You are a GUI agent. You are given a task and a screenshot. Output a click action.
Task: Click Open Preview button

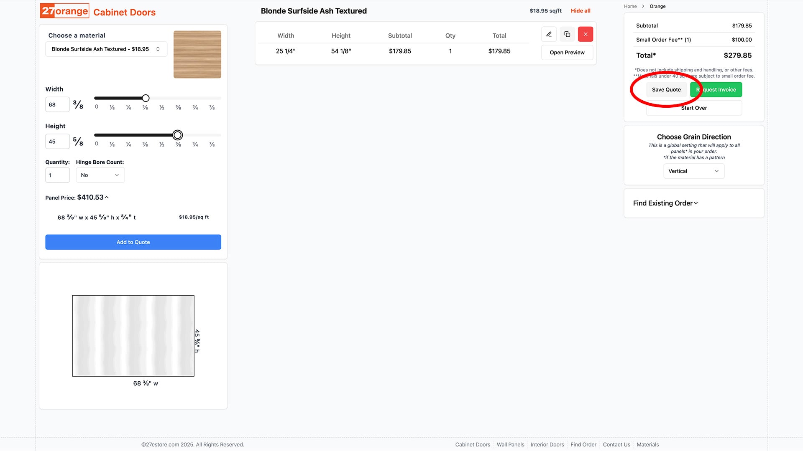(567, 53)
